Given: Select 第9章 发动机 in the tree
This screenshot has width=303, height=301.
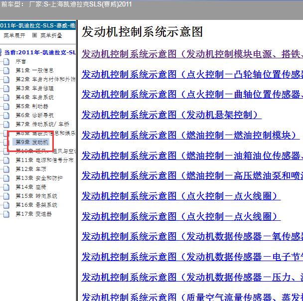Looking at the screenshot, I should point(32,142).
